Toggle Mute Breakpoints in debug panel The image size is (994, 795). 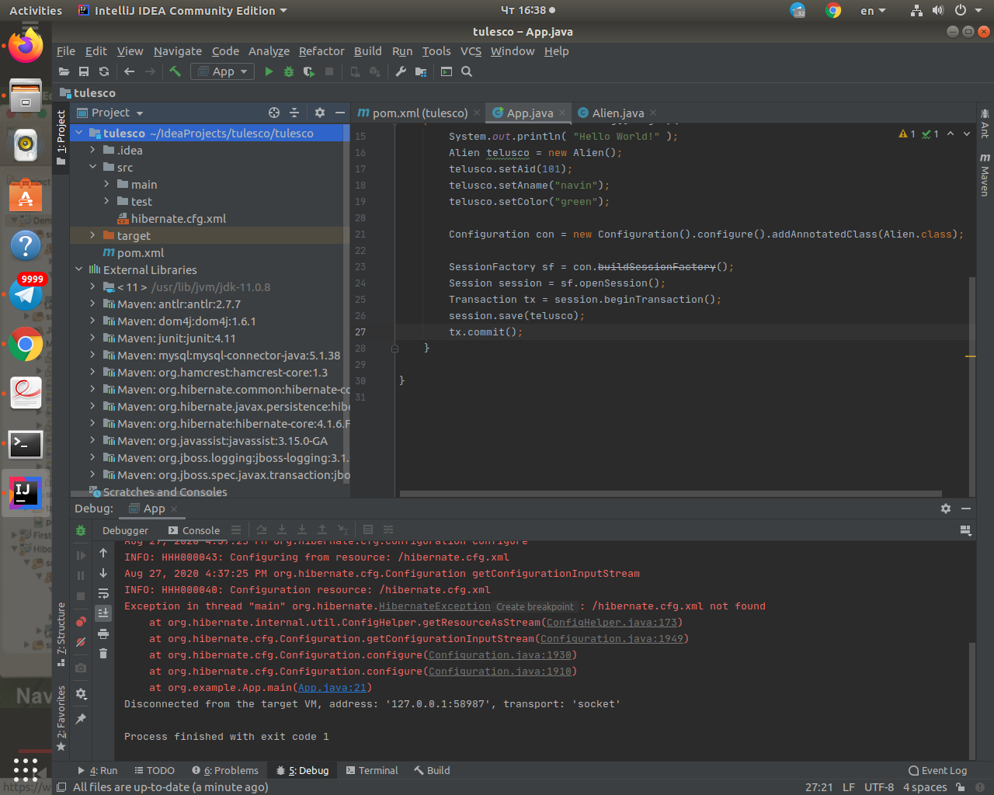[81, 642]
